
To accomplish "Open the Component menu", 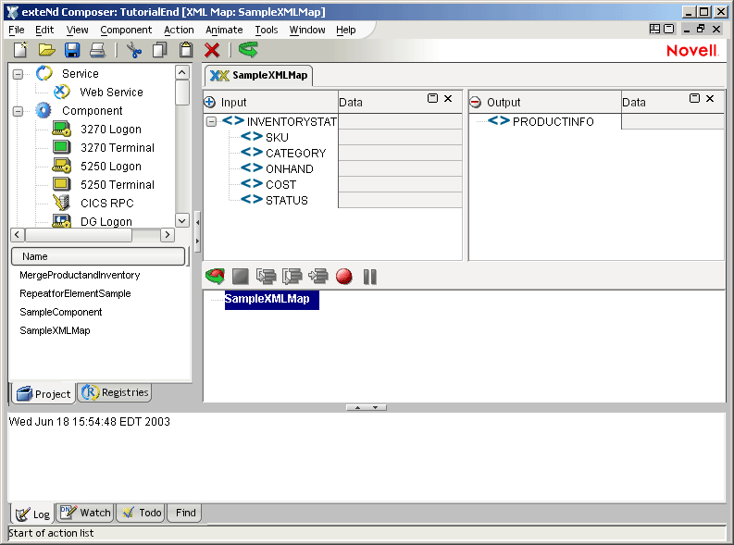I will (x=126, y=30).
